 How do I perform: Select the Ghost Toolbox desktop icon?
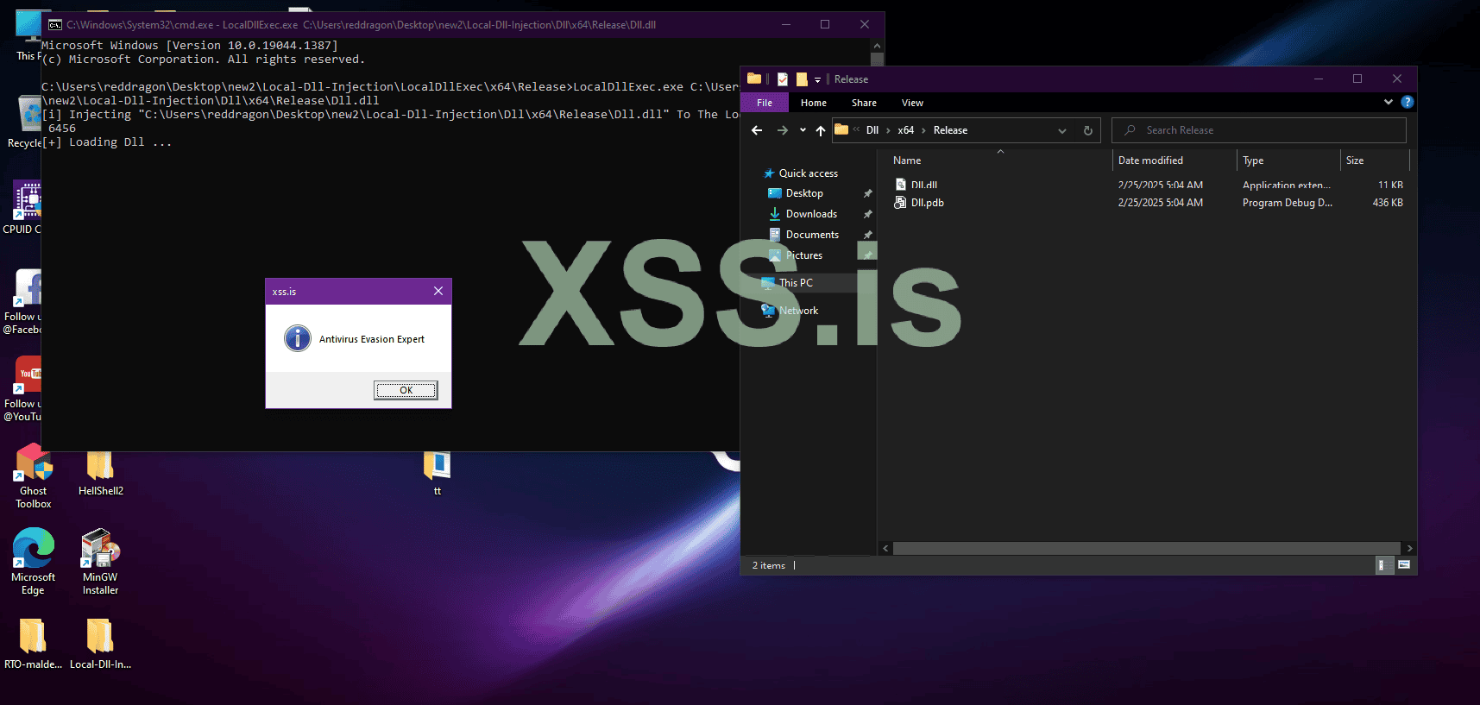[34, 476]
